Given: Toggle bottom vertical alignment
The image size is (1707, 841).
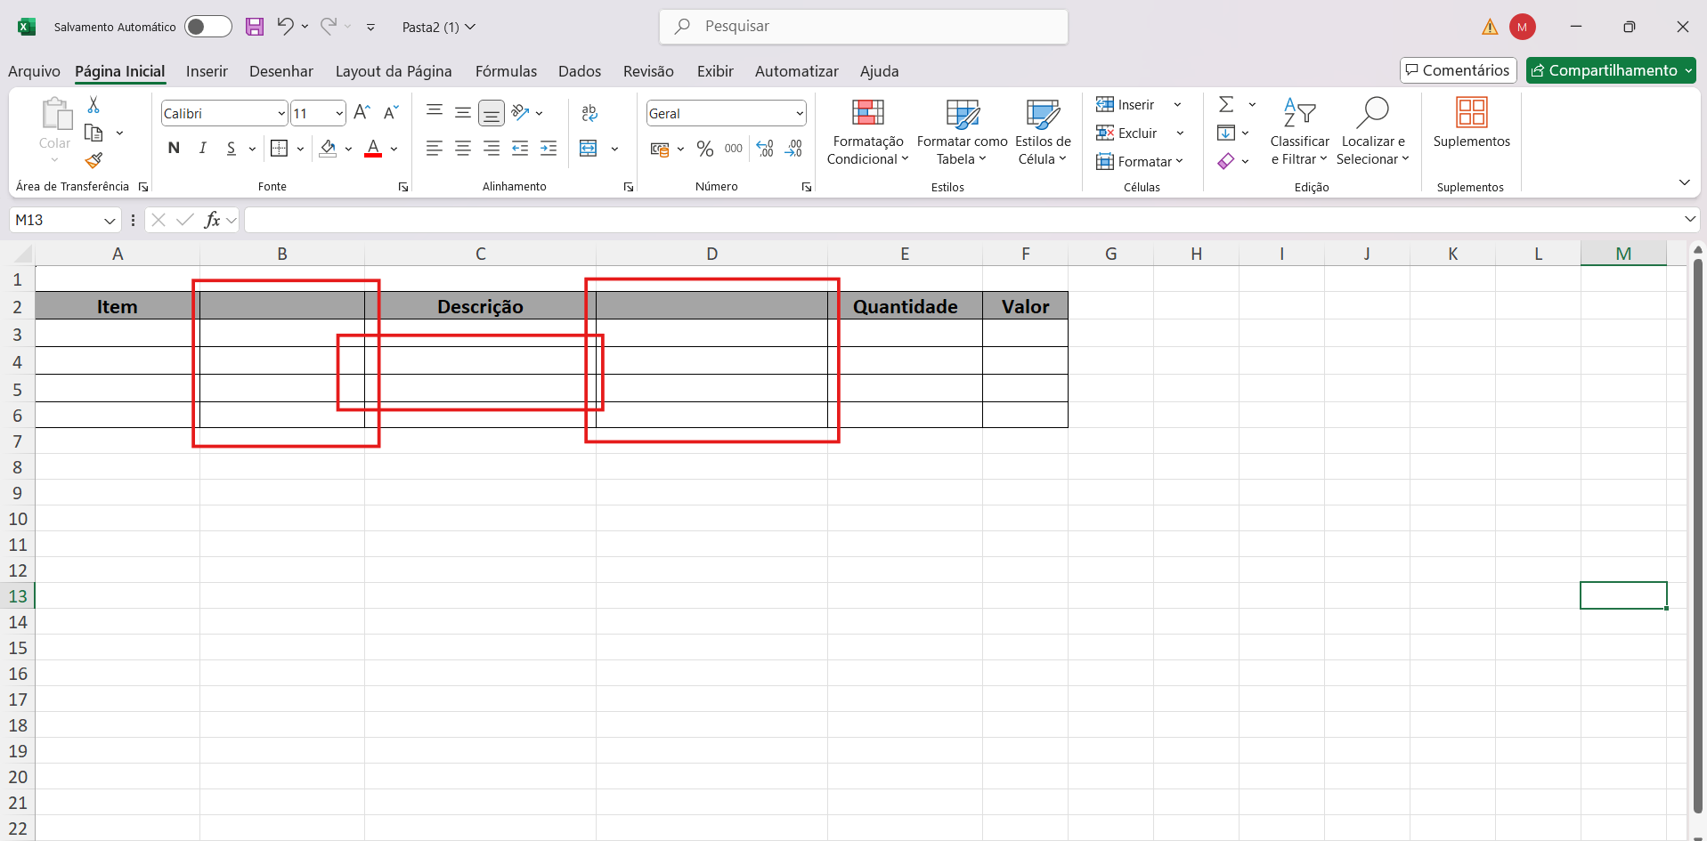Looking at the screenshot, I should 492,113.
